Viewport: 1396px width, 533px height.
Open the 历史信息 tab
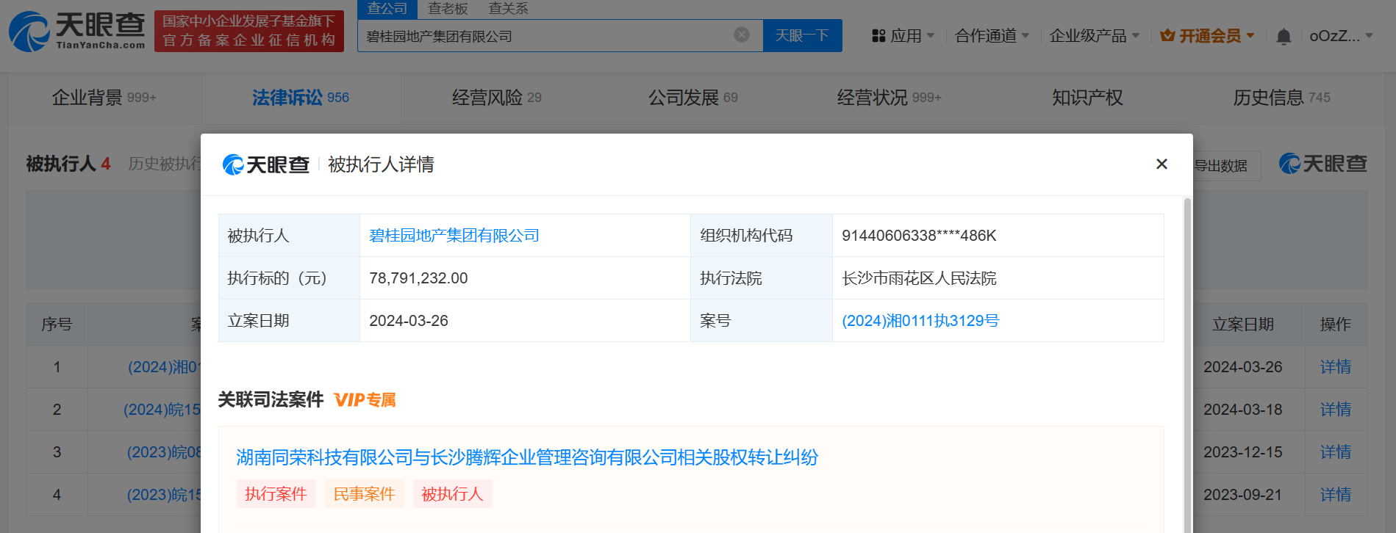tap(1281, 98)
